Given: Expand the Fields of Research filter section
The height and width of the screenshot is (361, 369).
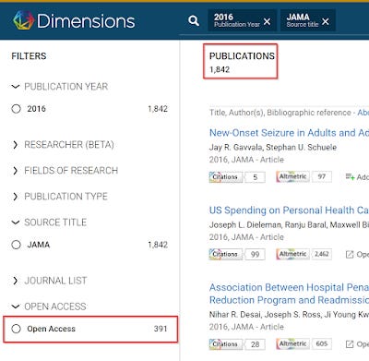Looking at the screenshot, I should (x=16, y=170).
